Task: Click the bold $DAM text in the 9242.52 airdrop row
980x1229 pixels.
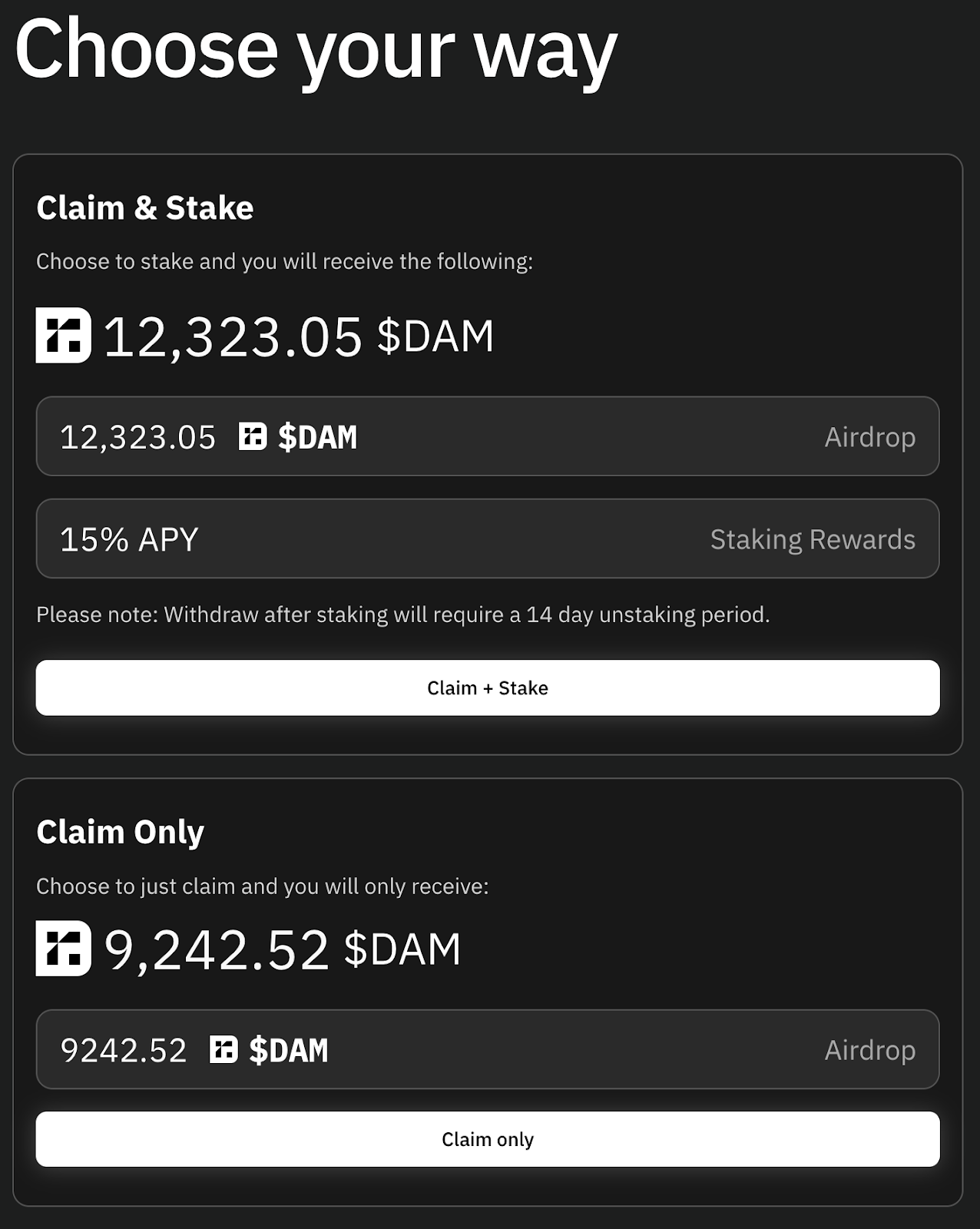Action: pyautogui.click(x=288, y=1050)
